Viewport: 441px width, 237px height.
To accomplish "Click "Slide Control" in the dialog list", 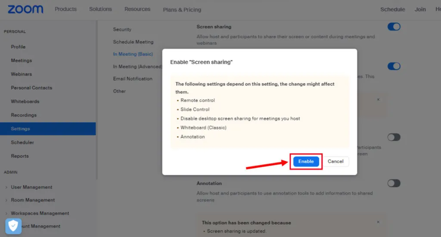I will 195,109.
